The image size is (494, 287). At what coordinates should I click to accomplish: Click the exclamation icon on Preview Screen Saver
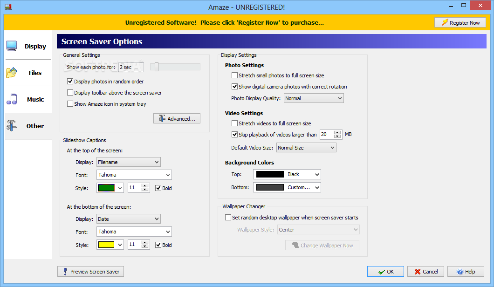[x=65, y=272]
